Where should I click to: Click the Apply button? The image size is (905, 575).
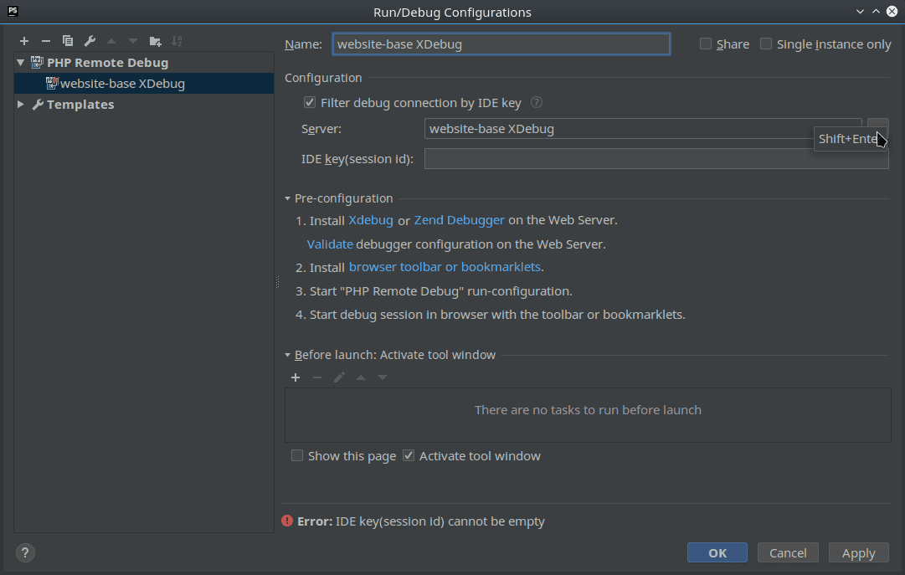point(859,552)
